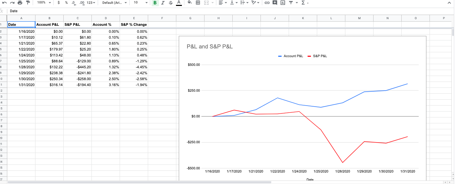Open the 100% zoom dropdown
457x184 pixels.
coord(44,3)
